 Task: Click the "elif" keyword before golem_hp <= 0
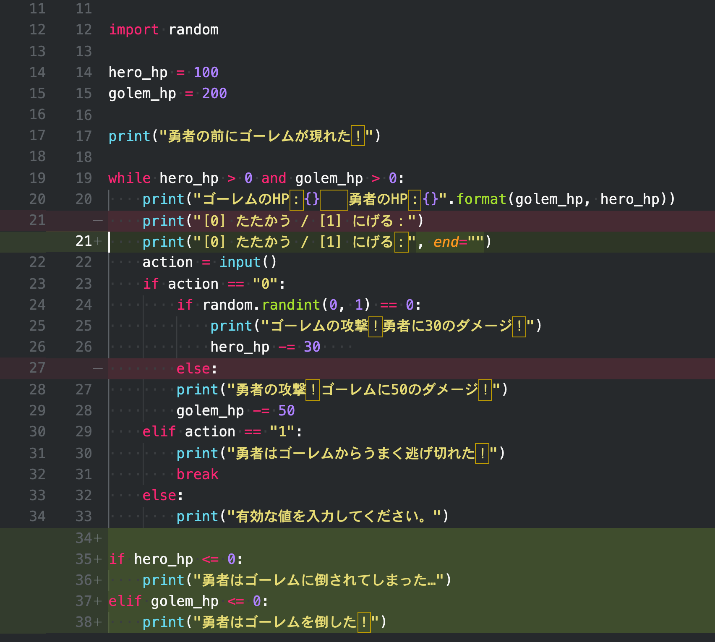point(125,601)
